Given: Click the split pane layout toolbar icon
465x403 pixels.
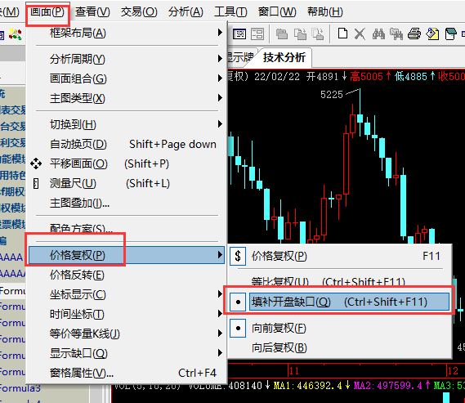Looking at the screenshot, I should [257, 34].
